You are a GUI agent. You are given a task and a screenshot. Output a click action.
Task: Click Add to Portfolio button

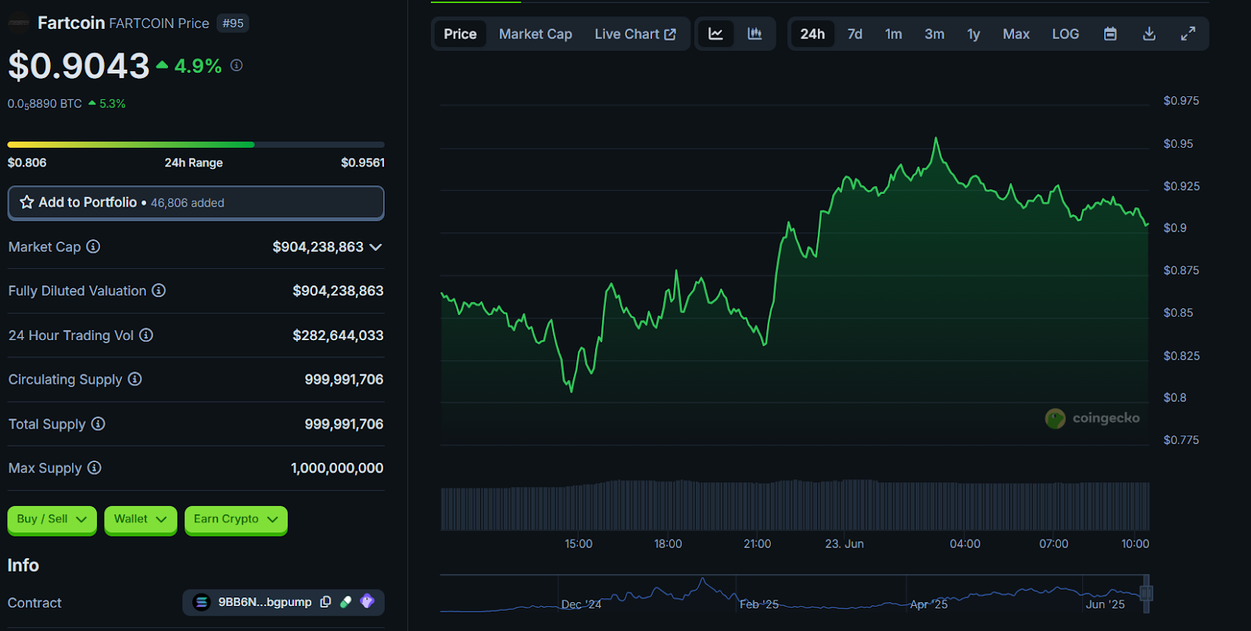pyautogui.click(x=195, y=203)
